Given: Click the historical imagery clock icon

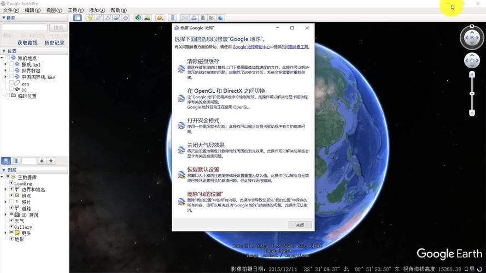Looking at the screenshot, I should click(138, 17).
